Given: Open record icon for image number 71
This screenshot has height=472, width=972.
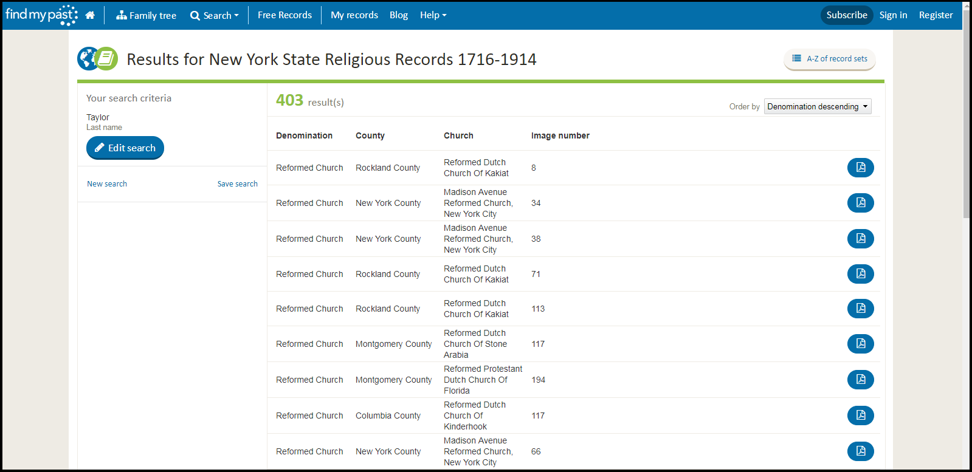Looking at the screenshot, I should tap(860, 274).
